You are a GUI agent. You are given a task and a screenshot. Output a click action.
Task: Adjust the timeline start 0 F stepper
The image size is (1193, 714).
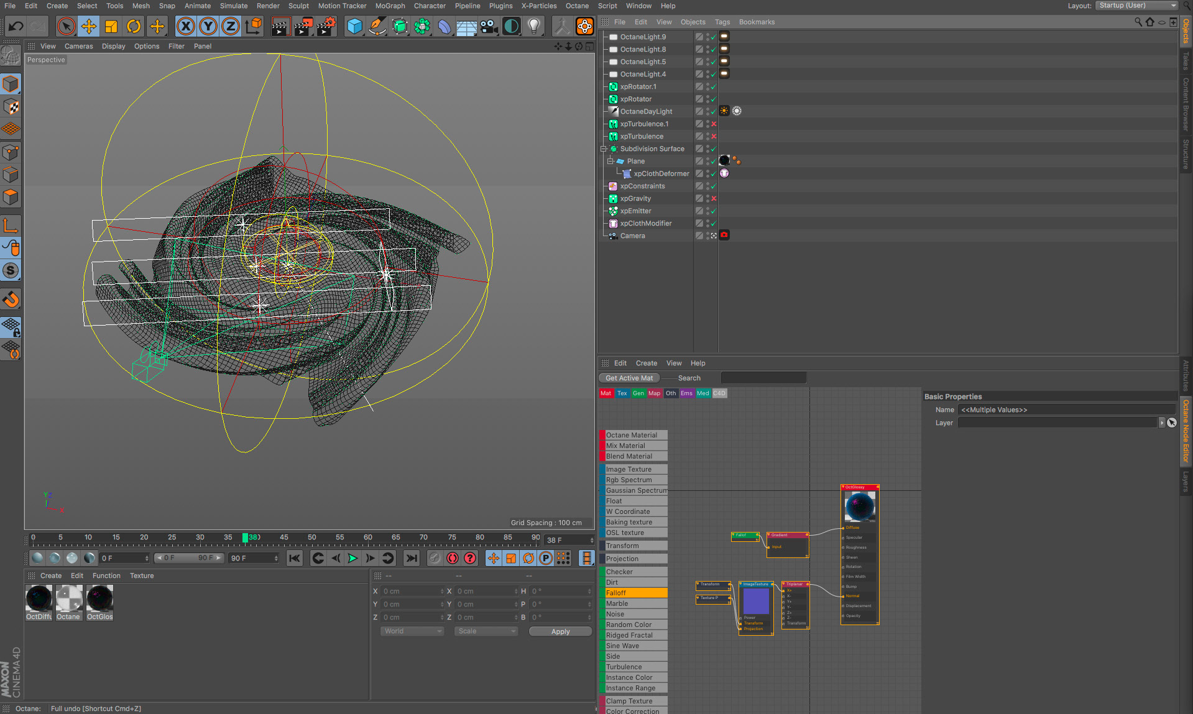coord(147,558)
